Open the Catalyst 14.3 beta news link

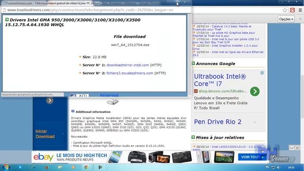pyautogui.click(x=222, y=28)
